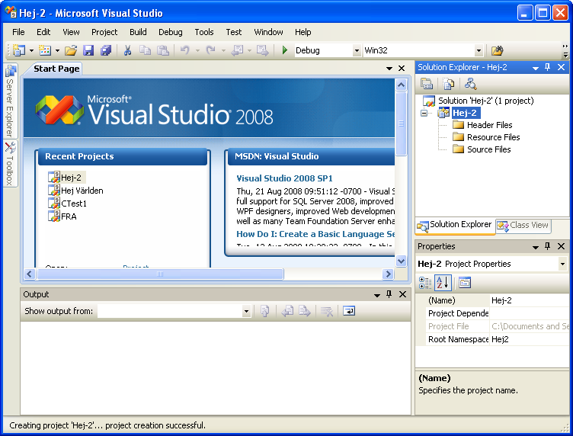Open the Project menu
This screenshot has width=573, height=436.
pyautogui.click(x=104, y=32)
